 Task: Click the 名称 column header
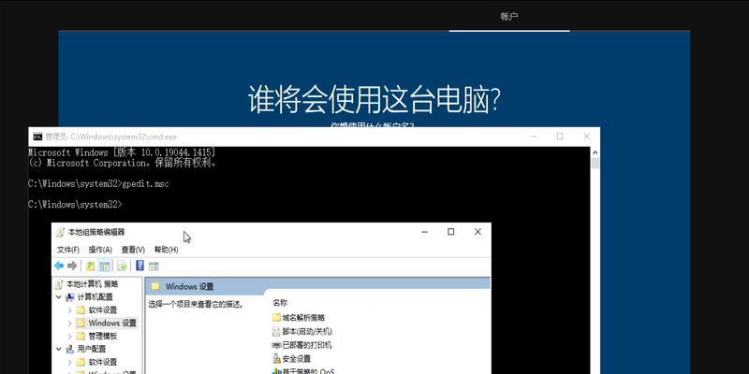280,302
